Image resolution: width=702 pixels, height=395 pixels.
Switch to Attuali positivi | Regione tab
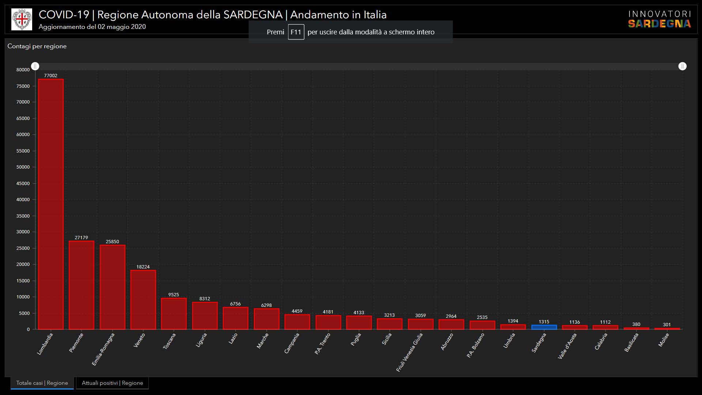pos(112,383)
